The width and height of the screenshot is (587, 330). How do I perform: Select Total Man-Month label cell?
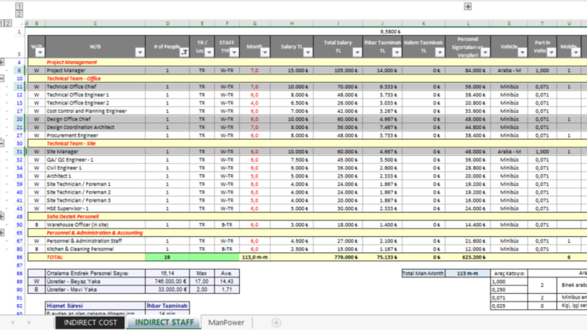click(423, 273)
